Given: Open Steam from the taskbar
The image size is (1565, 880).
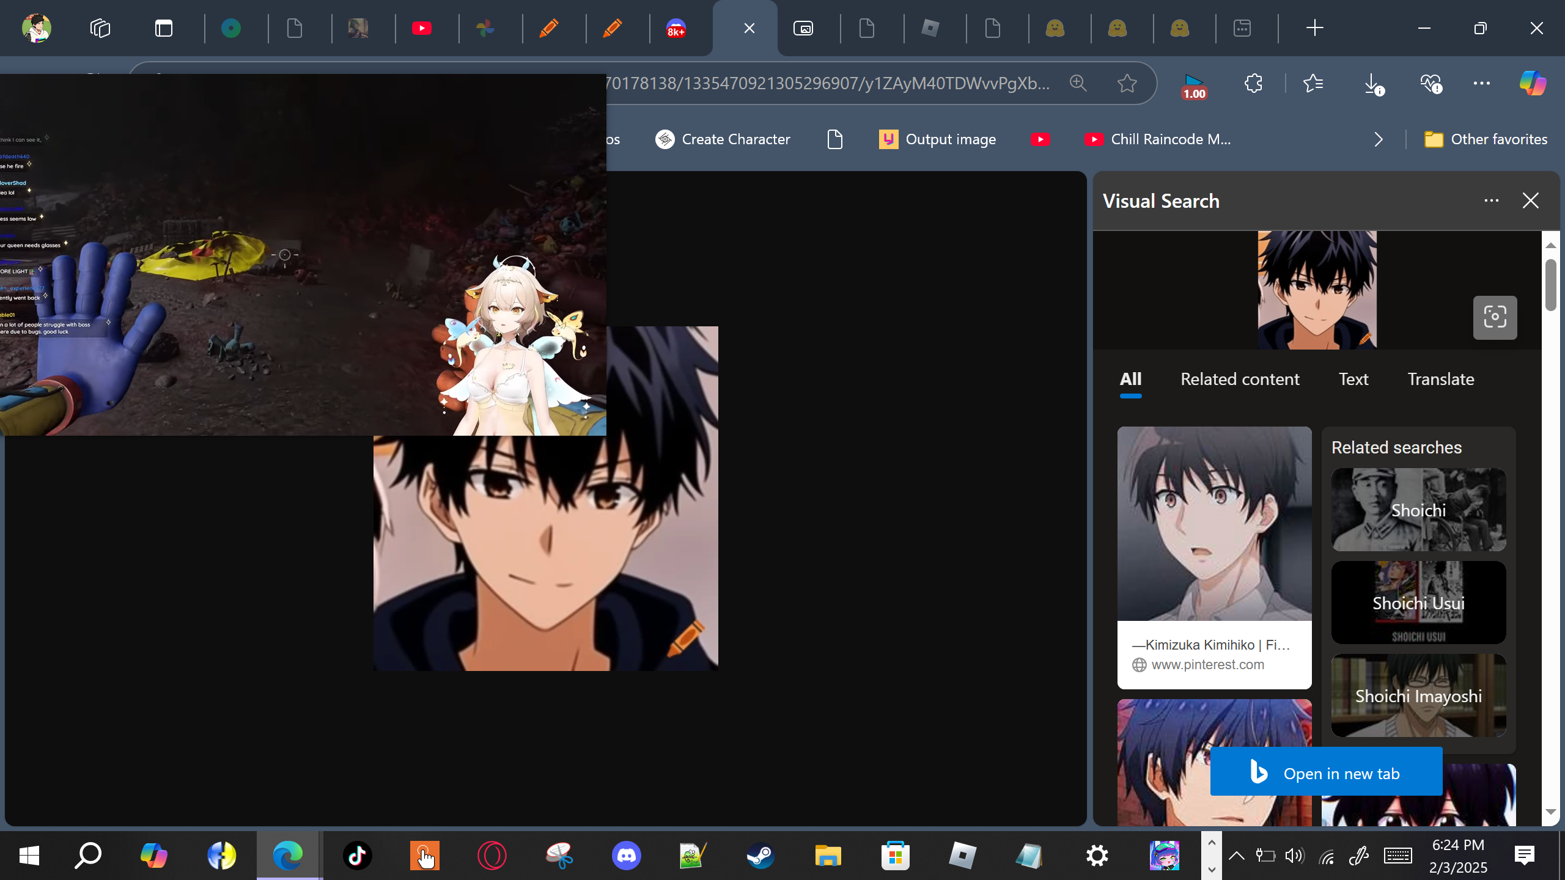Looking at the screenshot, I should (x=760, y=856).
